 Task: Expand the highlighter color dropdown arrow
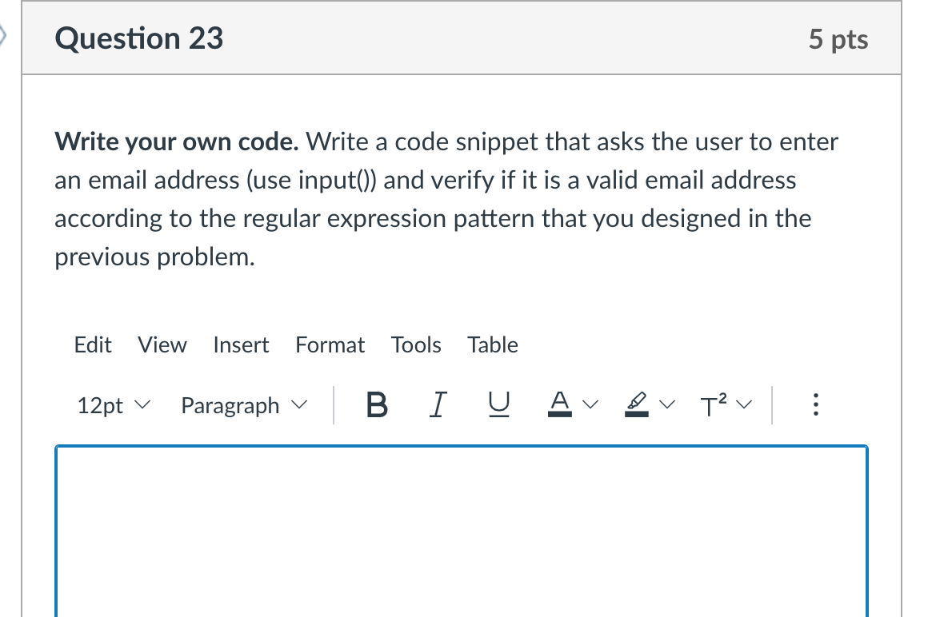pos(666,405)
